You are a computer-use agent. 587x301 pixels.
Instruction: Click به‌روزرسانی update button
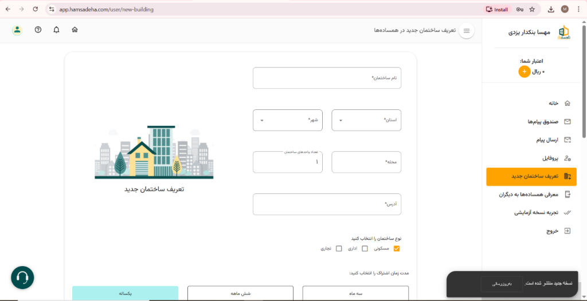[502, 284]
